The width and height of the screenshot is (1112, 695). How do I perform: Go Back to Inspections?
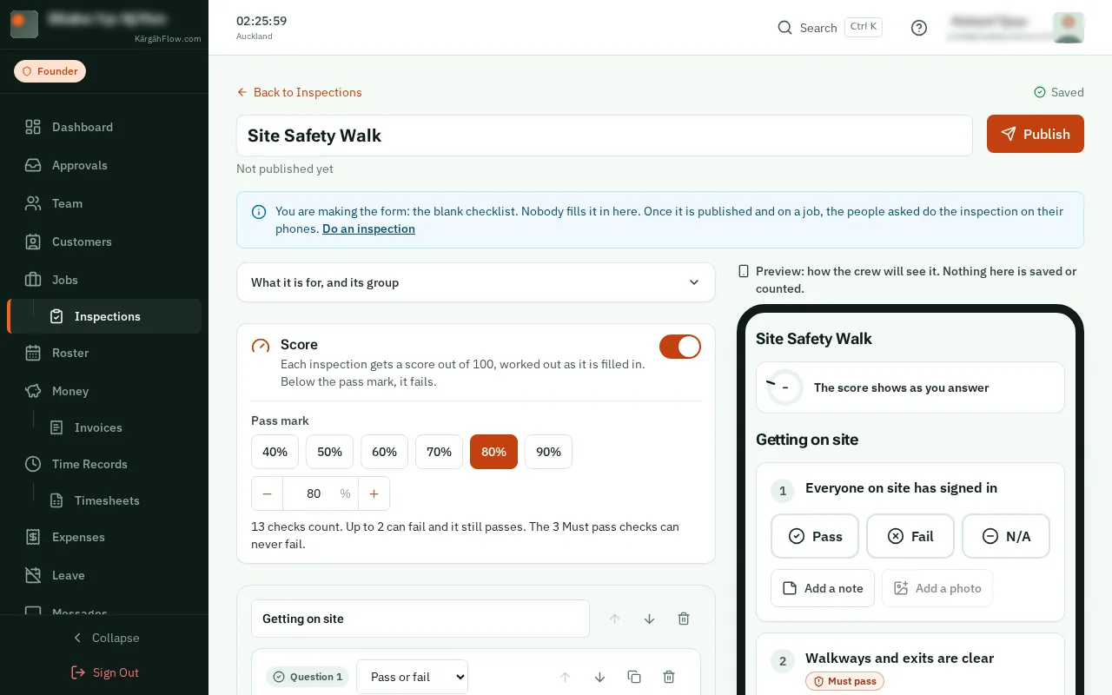pos(299,92)
